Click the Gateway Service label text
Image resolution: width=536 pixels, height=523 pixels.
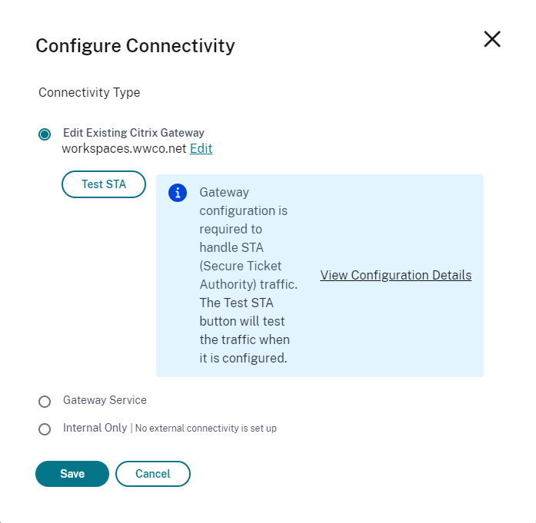coord(105,400)
